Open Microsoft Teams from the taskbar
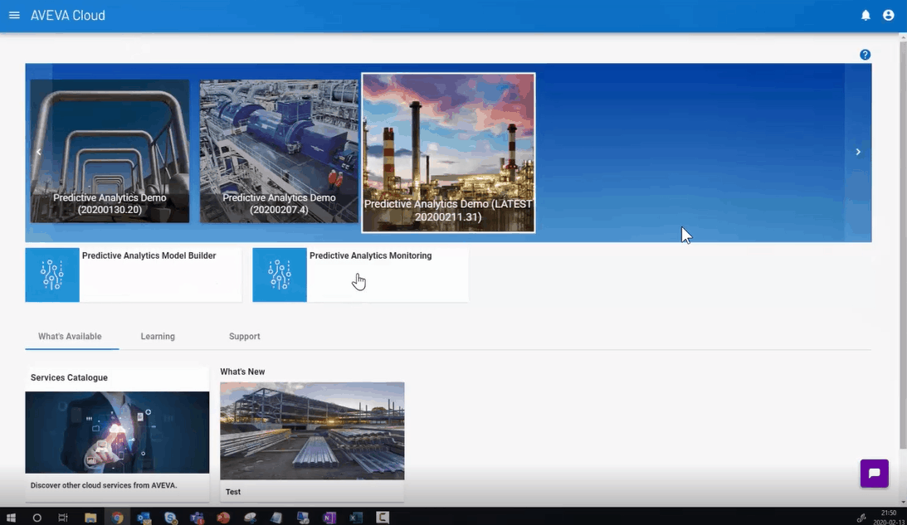This screenshot has width=907, height=525. tap(197, 518)
